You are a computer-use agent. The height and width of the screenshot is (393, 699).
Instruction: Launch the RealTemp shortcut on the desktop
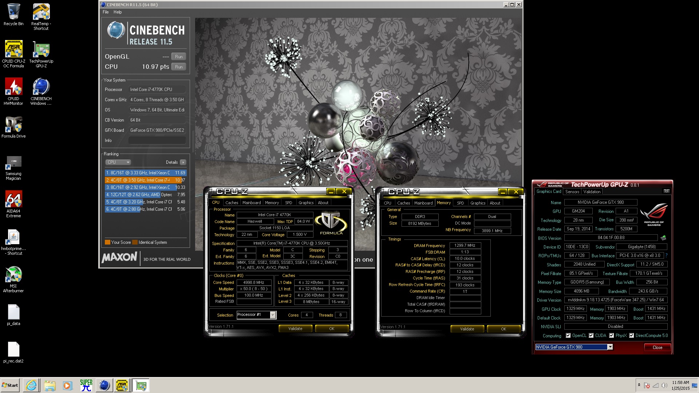pos(41,17)
